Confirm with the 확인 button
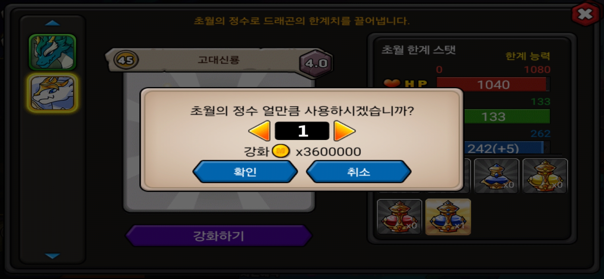Screen dimensions: 604x279 click(x=245, y=172)
